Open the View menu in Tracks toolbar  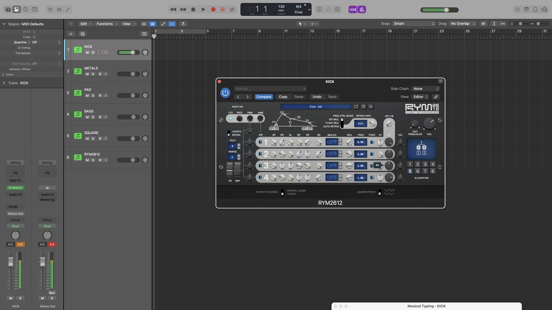(x=128, y=24)
